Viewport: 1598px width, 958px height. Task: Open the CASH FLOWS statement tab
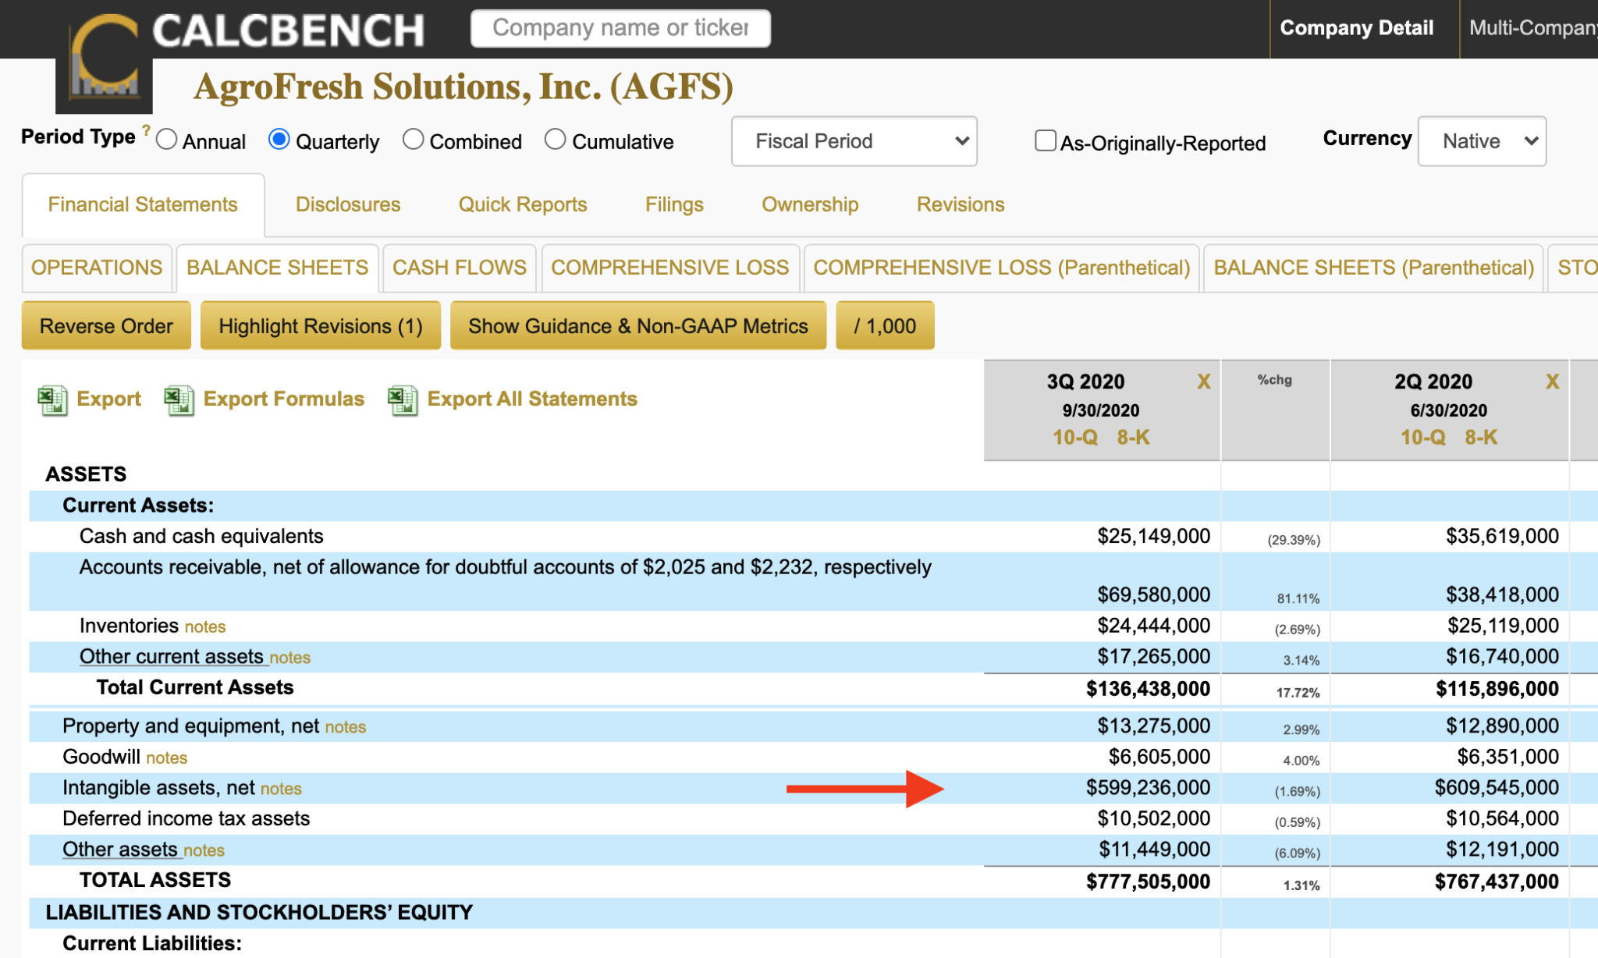459,268
